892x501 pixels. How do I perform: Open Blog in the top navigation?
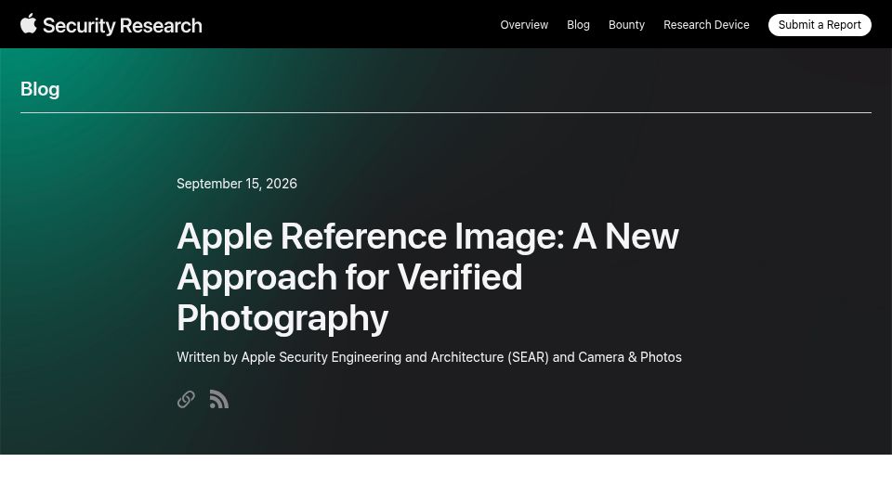(x=578, y=25)
